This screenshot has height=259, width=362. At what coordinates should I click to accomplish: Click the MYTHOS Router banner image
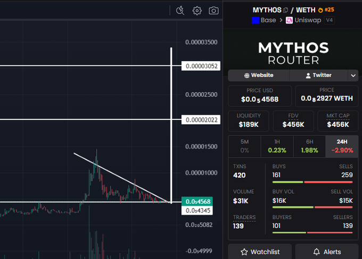(x=293, y=53)
